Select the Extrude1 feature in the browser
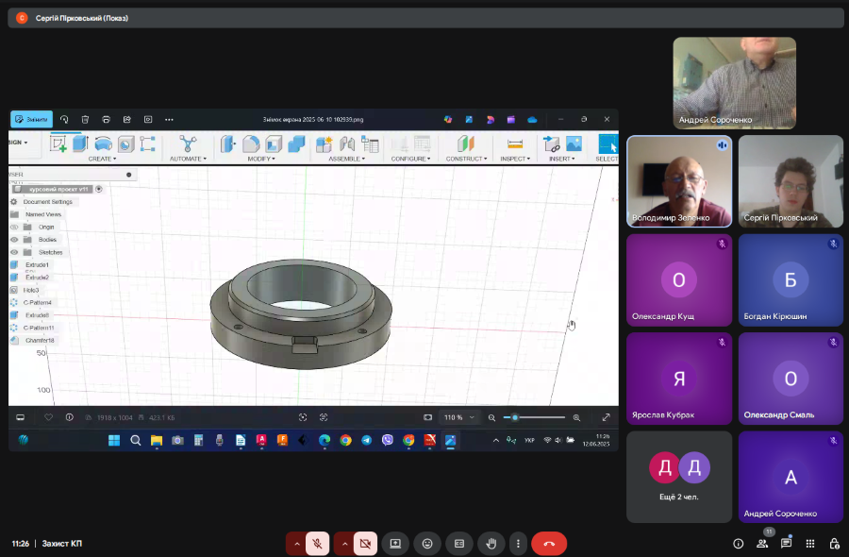849x557 pixels. pos(37,265)
